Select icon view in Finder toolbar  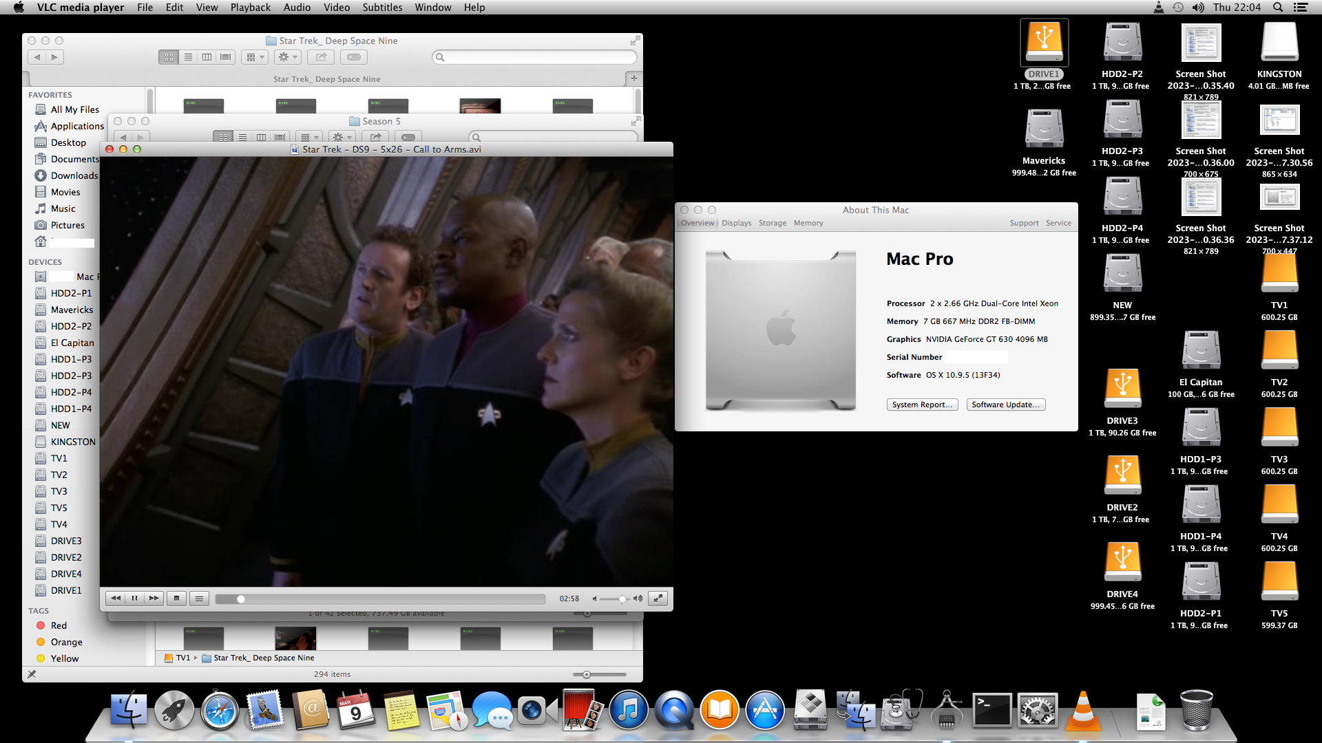click(169, 57)
